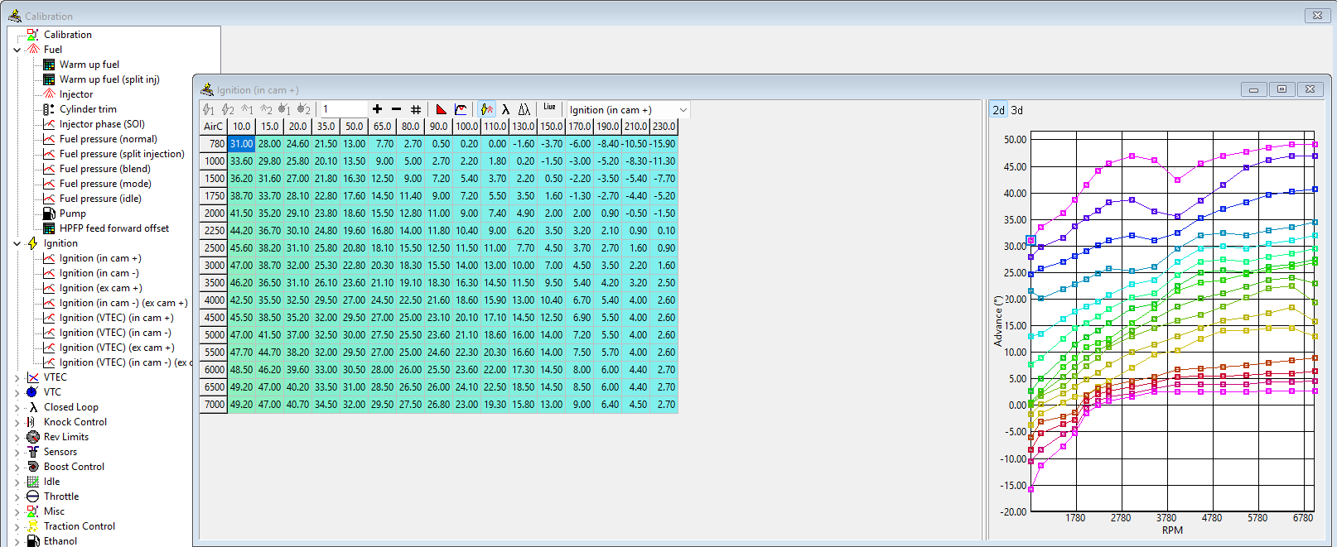Screen dimensions: 1337x547
Task: Open Injector phase (SOI) table
Action: click(x=102, y=124)
